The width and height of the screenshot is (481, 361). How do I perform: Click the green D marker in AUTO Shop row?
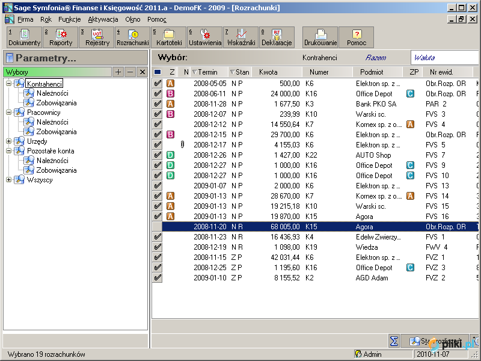pyautogui.click(x=170, y=155)
